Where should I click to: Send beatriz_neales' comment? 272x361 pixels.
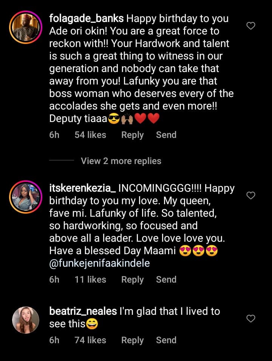coord(166,340)
